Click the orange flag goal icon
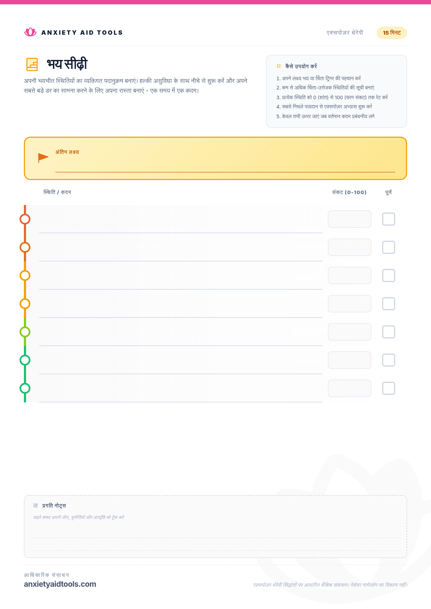Viewport: 431px width, 609px height. tap(43, 158)
